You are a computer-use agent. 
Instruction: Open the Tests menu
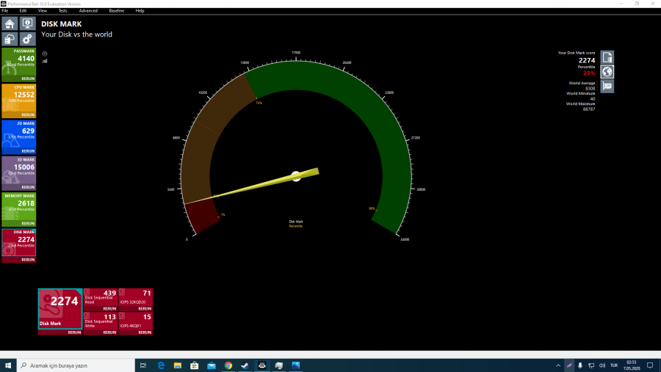point(63,11)
